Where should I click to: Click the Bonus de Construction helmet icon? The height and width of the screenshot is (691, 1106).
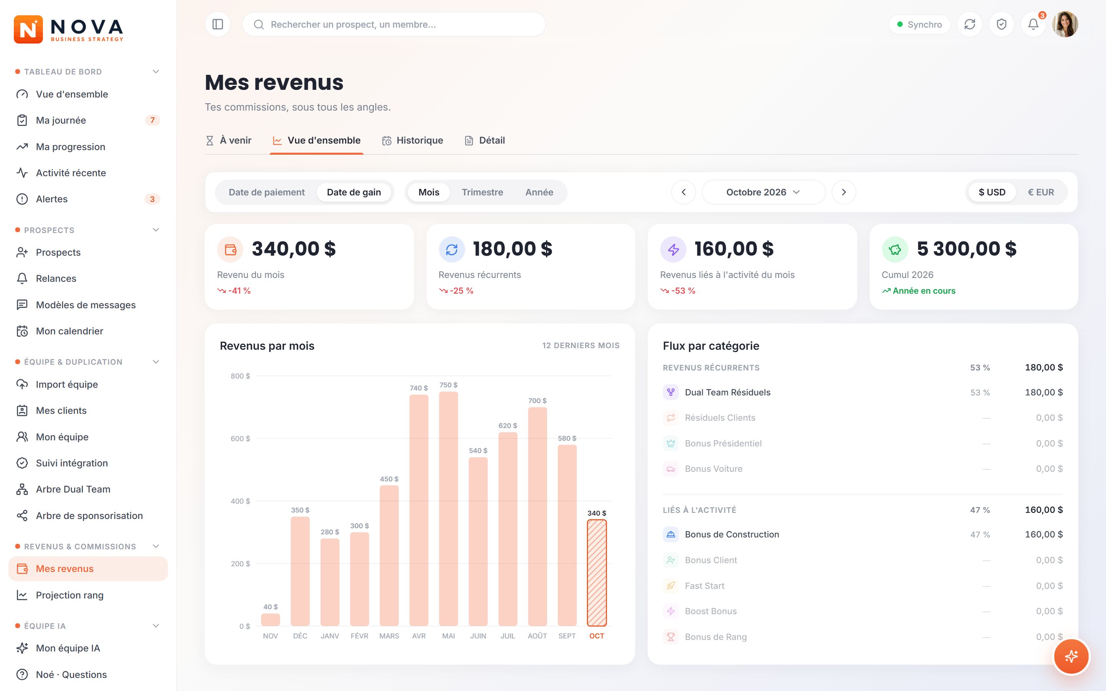point(671,534)
